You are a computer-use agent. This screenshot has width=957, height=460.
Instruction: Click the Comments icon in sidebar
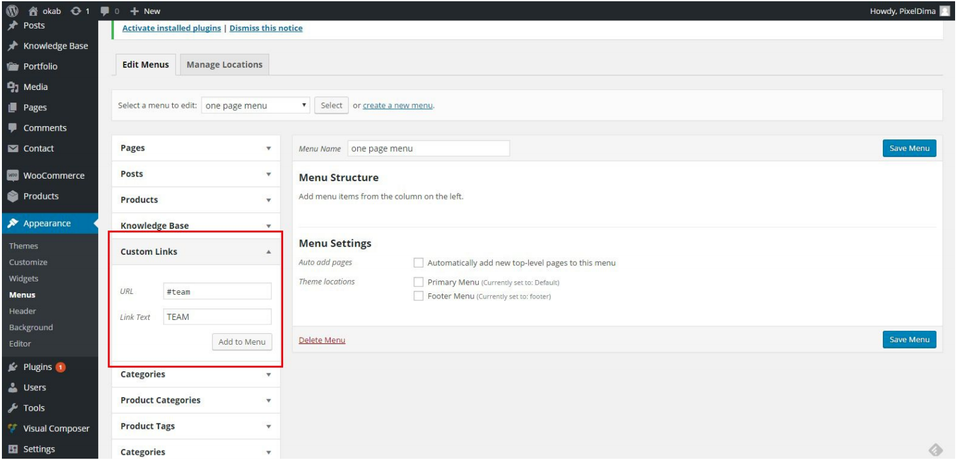[x=12, y=128]
